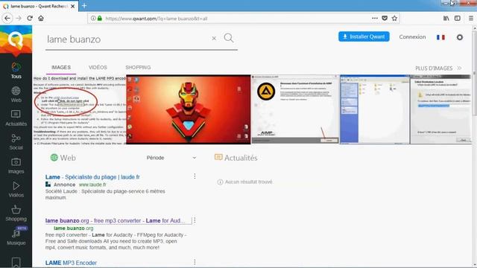Click the magnifier search icon
The height and width of the screenshot is (268, 477).
click(x=229, y=38)
